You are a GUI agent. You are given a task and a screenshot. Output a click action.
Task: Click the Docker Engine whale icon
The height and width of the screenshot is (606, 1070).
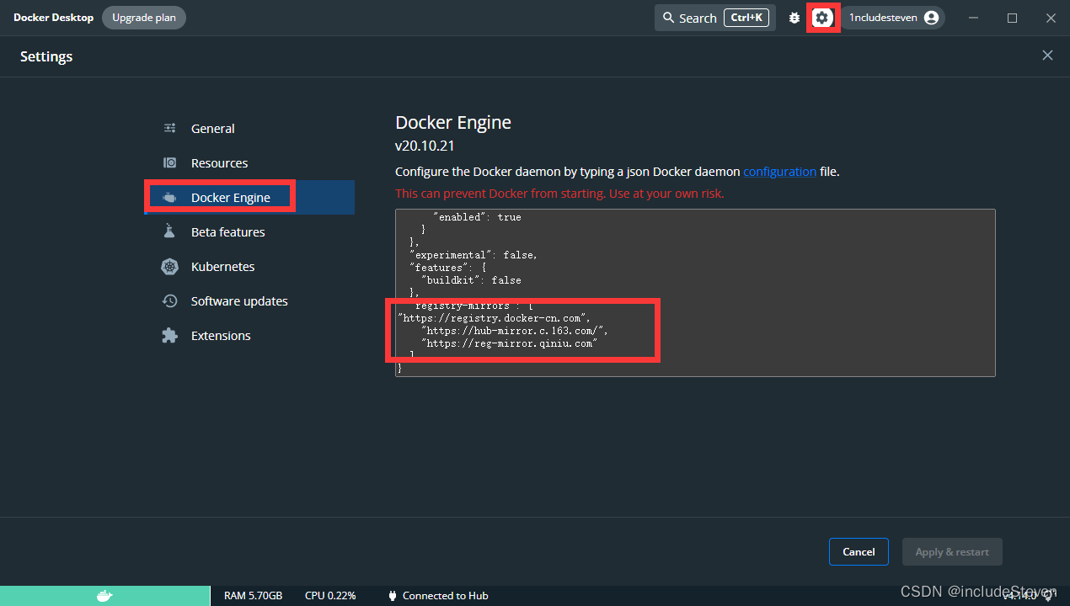point(169,198)
